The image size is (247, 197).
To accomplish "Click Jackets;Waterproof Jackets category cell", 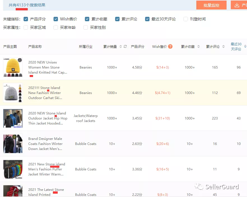I will 85,118.
